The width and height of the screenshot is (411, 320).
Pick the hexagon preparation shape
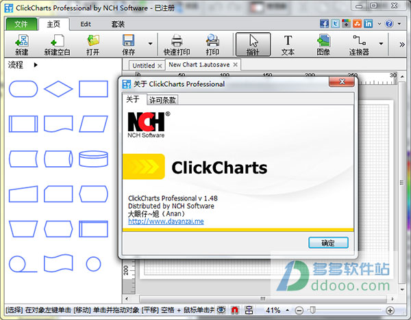(x=58, y=229)
